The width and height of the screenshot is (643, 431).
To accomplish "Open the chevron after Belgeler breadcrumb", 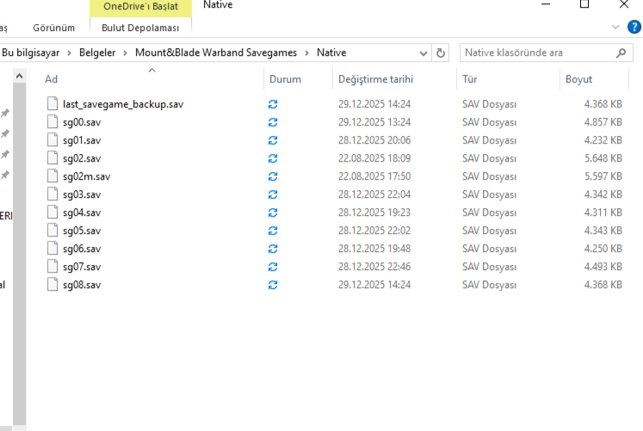I will (125, 52).
